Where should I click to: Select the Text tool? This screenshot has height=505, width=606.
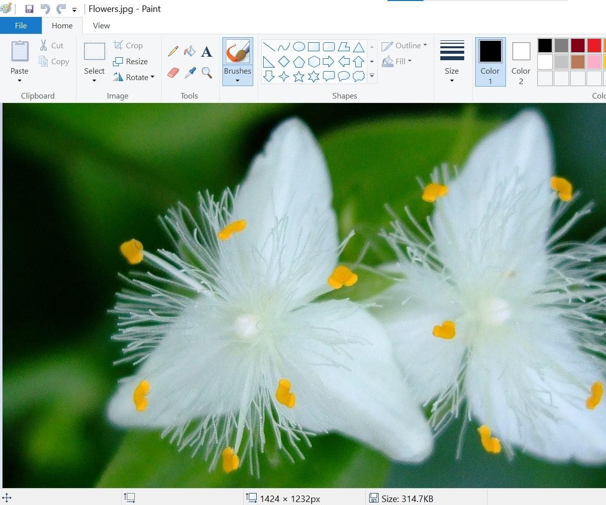pos(206,51)
